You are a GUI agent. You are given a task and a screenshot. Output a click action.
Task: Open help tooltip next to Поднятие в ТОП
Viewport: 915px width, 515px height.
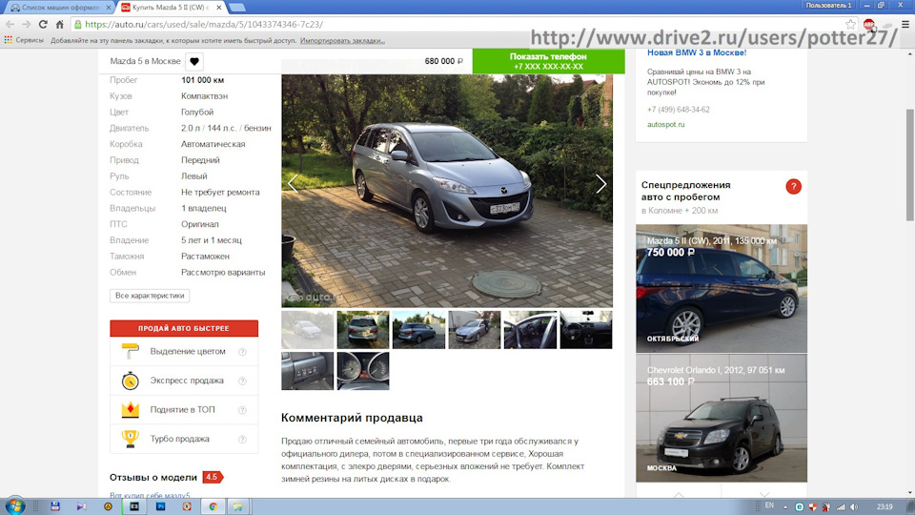point(242,410)
